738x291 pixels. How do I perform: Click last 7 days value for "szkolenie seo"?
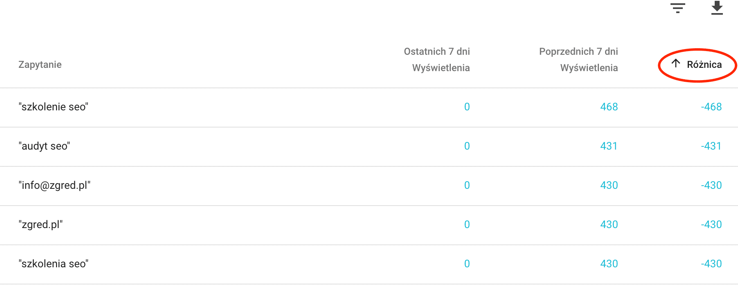point(467,107)
